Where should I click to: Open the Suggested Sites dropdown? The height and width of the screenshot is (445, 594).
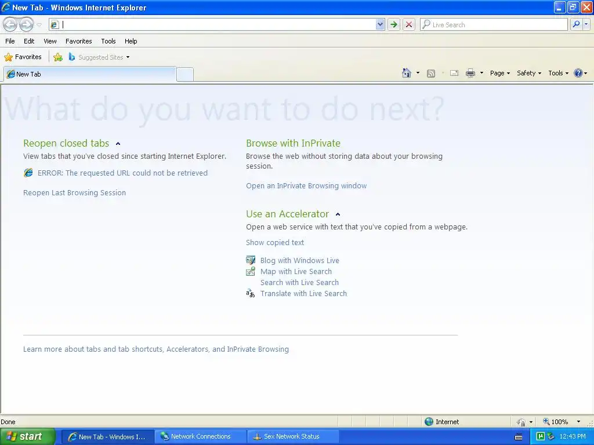[x=99, y=57]
